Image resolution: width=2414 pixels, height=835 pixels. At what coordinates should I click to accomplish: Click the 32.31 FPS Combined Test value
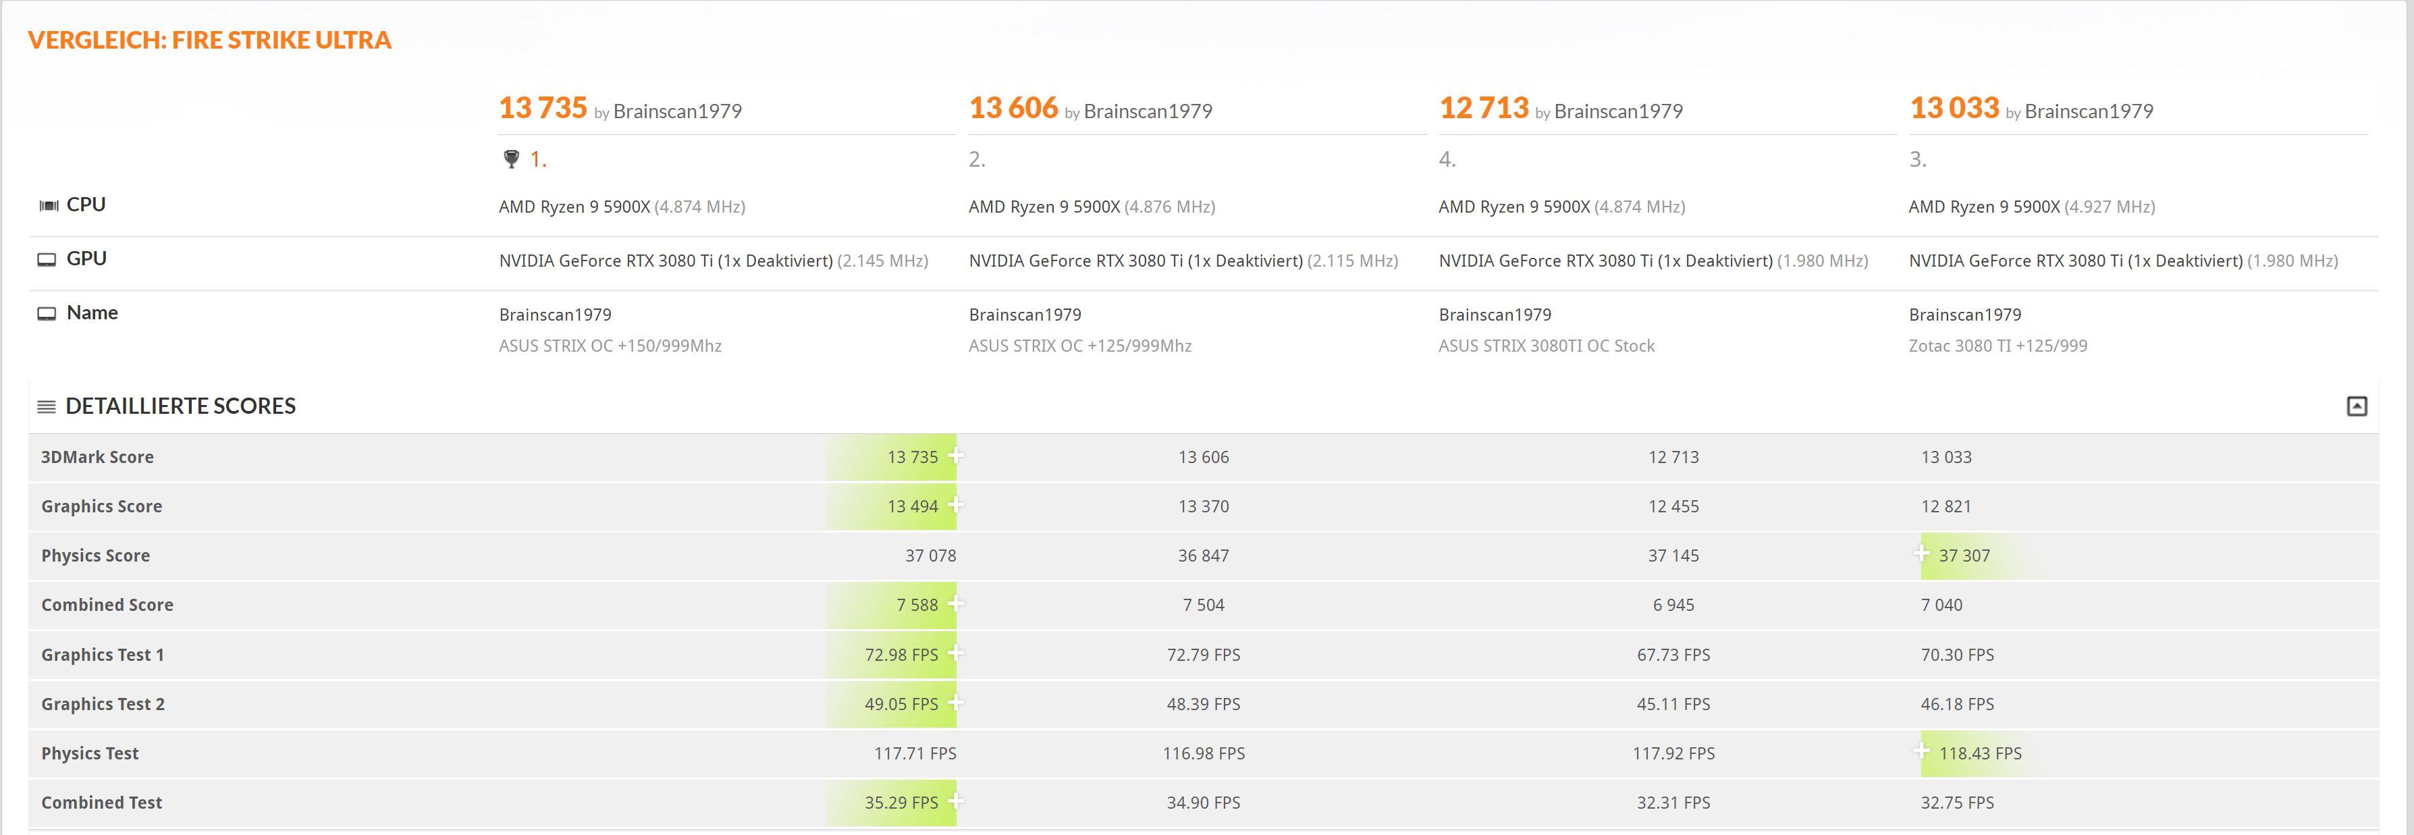coord(1673,803)
